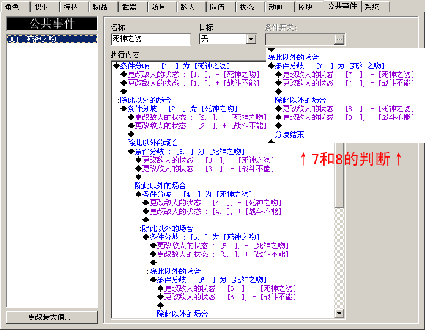425x330 pixels.
Task: Click scroll down arrow of event list
Action: pos(339,313)
